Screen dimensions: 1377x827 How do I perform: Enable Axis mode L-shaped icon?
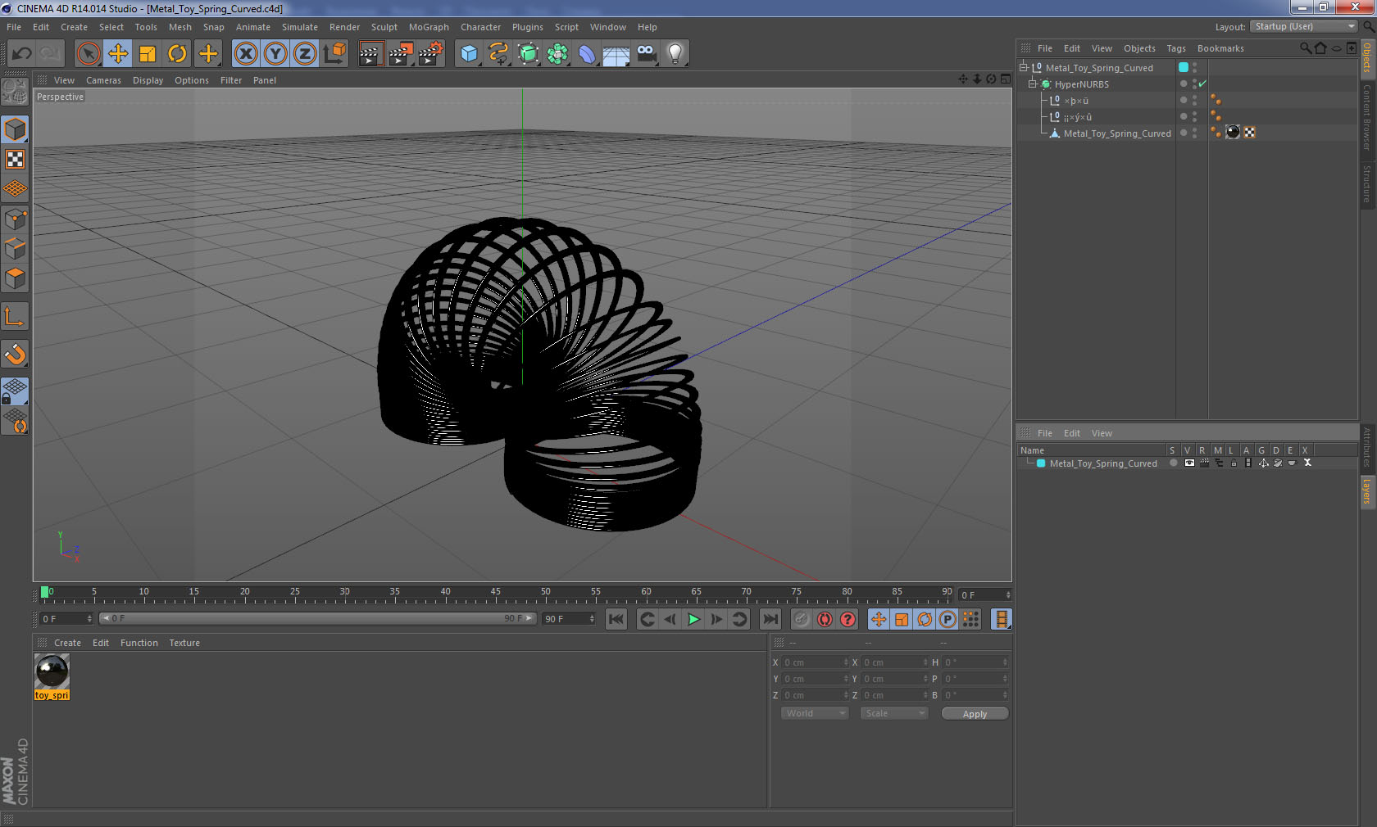[15, 317]
